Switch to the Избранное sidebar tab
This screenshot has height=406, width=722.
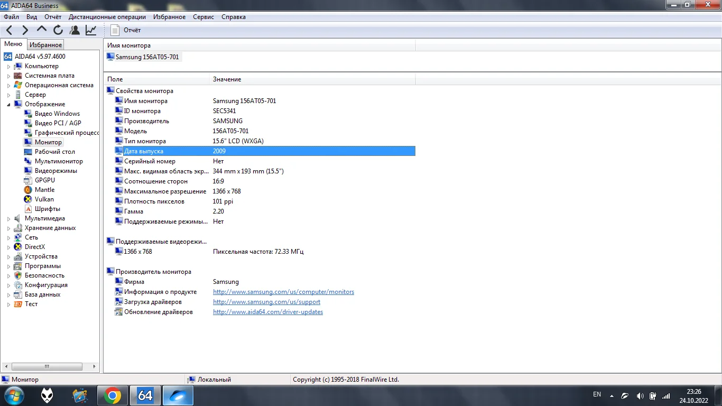[46, 45]
